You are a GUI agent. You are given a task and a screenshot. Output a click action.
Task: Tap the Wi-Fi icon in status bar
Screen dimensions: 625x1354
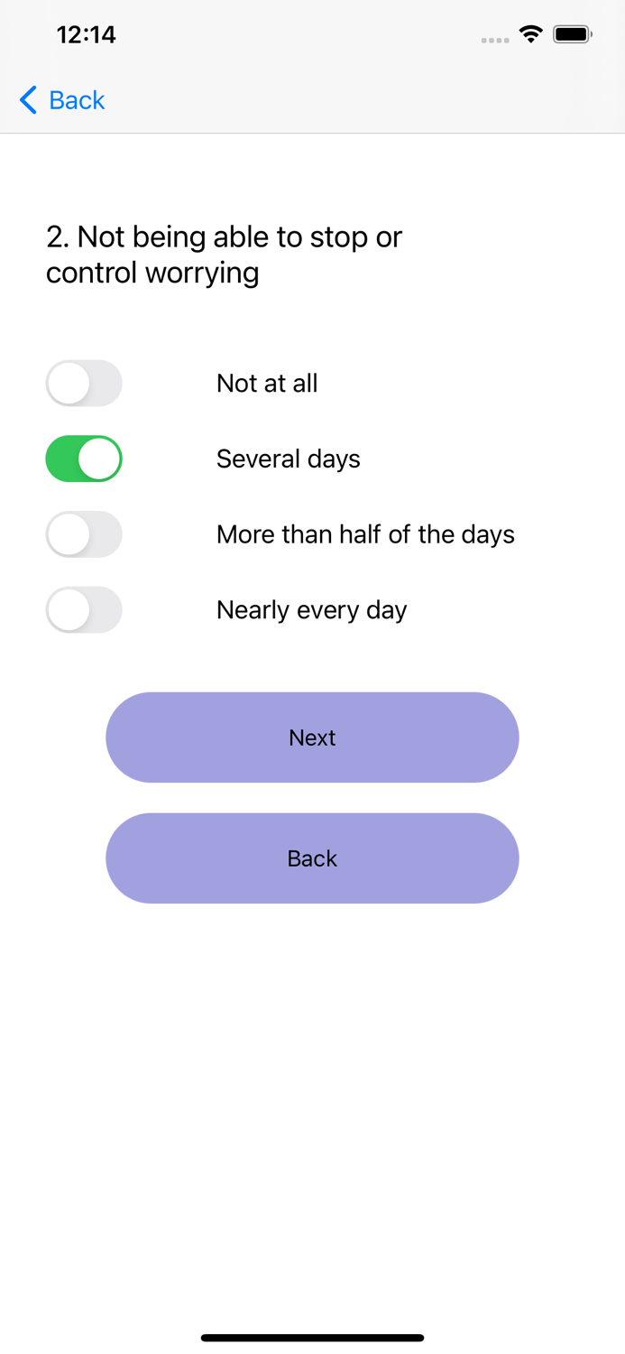531,33
